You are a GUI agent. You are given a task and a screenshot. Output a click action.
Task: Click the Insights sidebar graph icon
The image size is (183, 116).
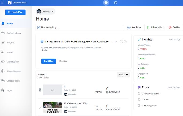[3, 42]
